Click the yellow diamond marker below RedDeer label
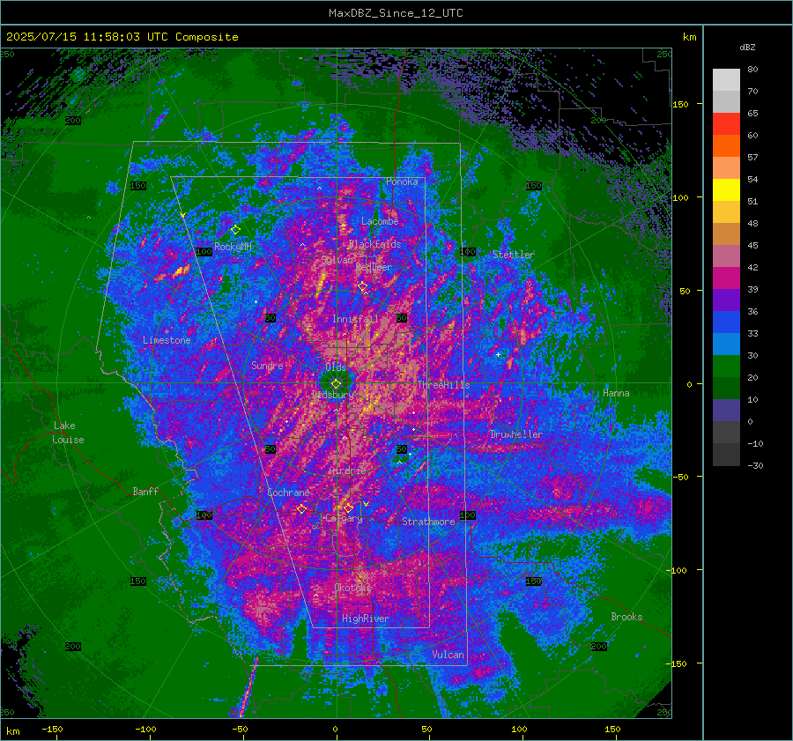Image resolution: width=793 pixels, height=741 pixels. [x=363, y=286]
